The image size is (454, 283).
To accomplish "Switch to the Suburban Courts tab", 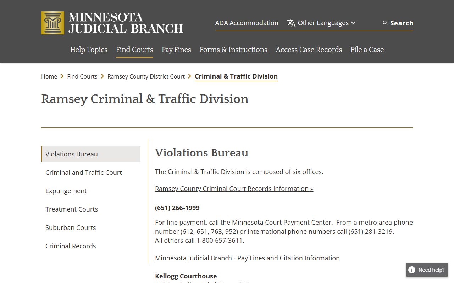I will tap(91, 227).
